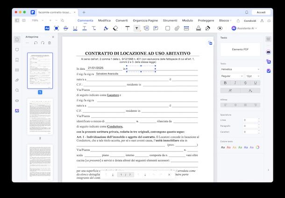
Task: Click the Condividi share button
Action: click(250, 20)
